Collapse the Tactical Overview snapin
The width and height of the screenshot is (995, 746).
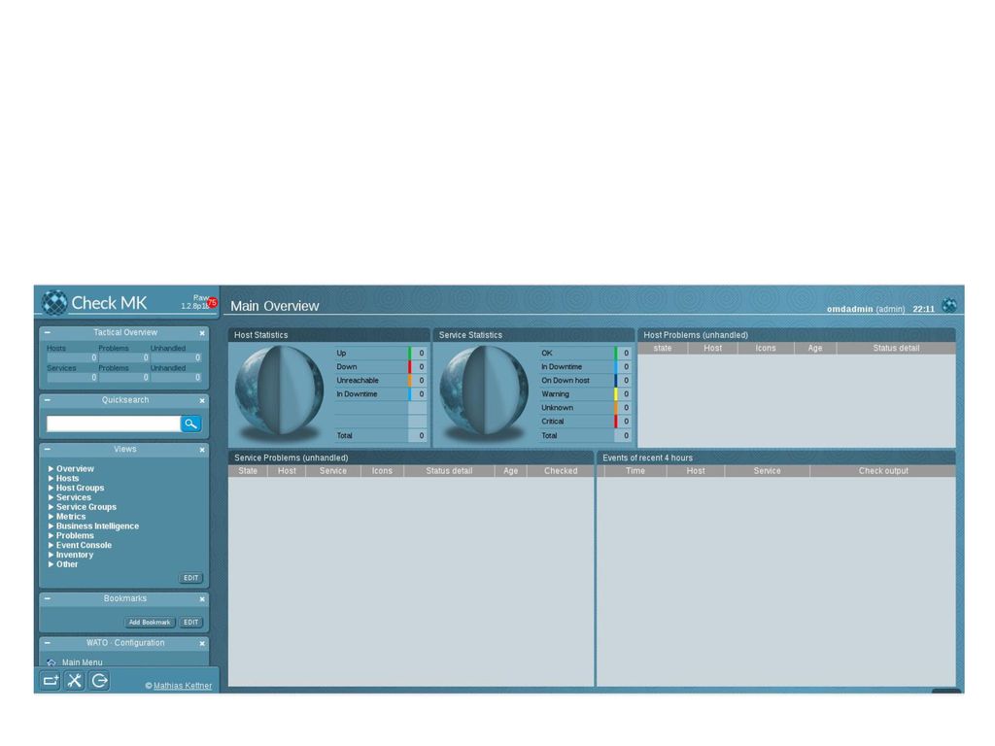47,332
